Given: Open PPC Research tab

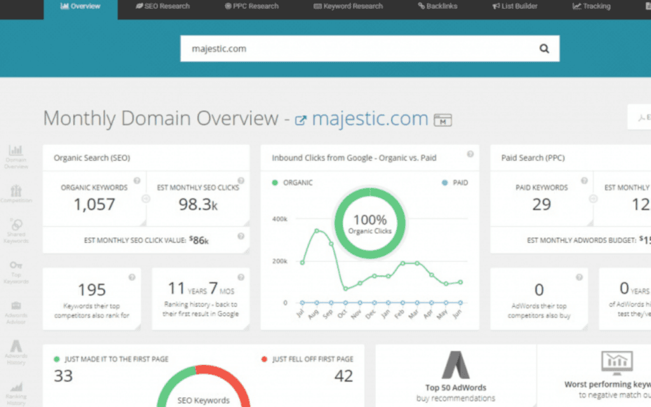Looking at the screenshot, I should pyautogui.click(x=252, y=6).
